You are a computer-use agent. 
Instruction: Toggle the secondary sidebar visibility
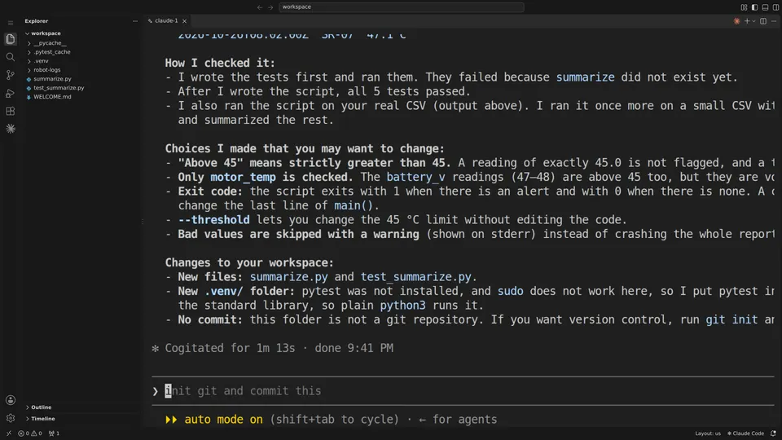coord(775,7)
